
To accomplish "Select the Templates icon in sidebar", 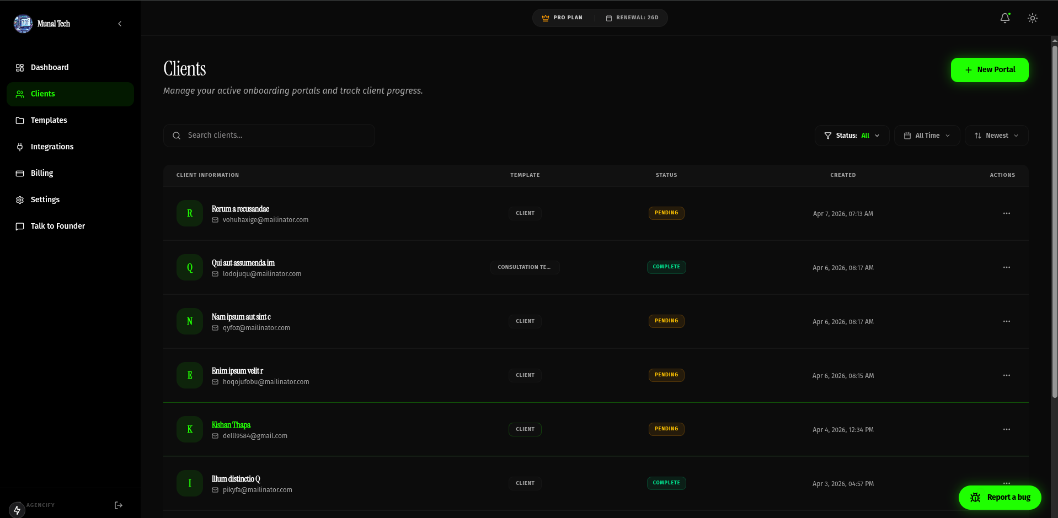I will click(20, 120).
